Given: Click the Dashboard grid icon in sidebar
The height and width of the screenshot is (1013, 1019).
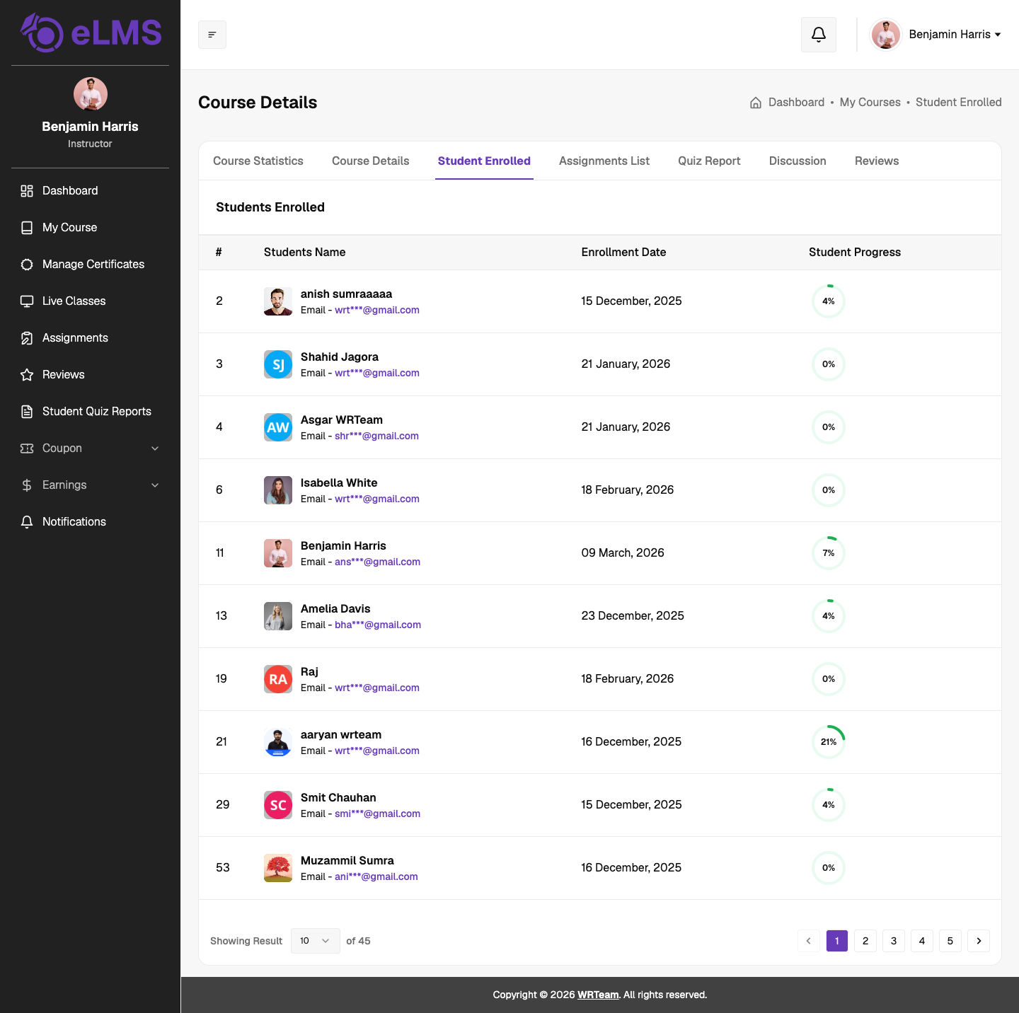Looking at the screenshot, I should [x=27, y=191].
